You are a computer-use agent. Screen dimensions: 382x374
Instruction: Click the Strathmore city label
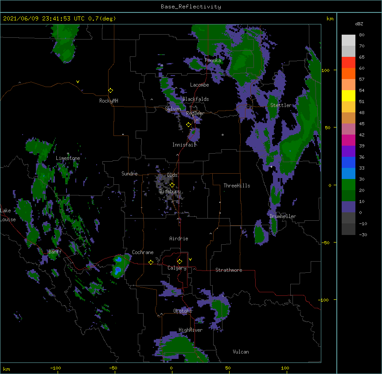tap(229, 270)
